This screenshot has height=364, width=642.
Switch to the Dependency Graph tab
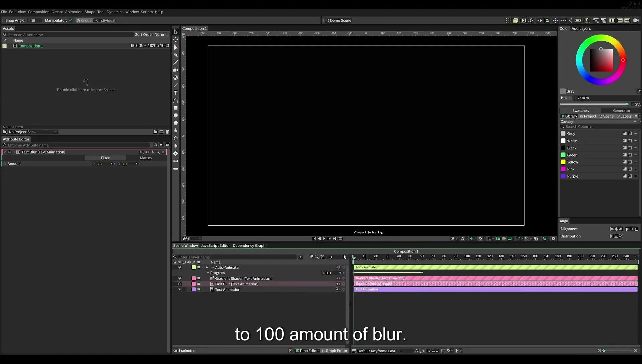point(249,246)
